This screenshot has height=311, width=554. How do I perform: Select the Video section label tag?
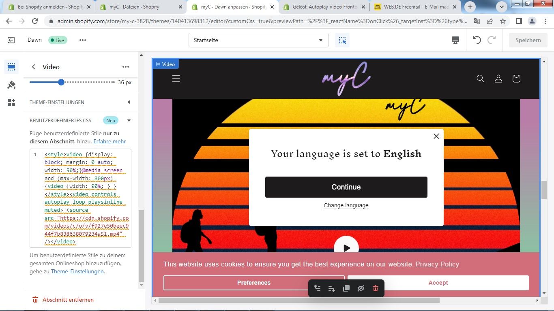(165, 64)
